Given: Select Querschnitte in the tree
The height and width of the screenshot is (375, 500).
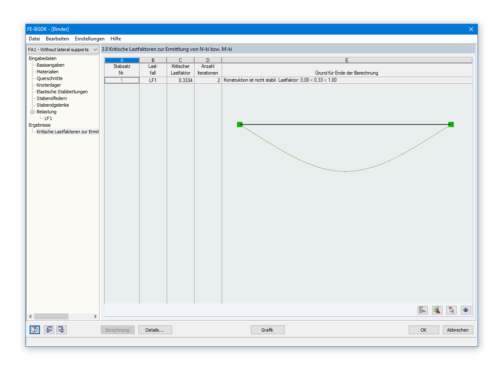Looking at the screenshot, I should pos(50,78).
